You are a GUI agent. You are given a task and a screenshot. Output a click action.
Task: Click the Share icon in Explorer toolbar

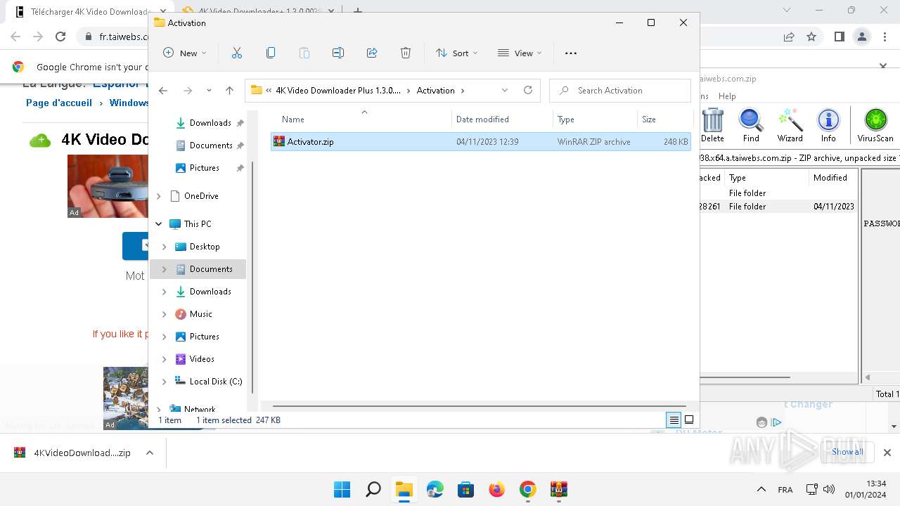(x=372, y=53)
